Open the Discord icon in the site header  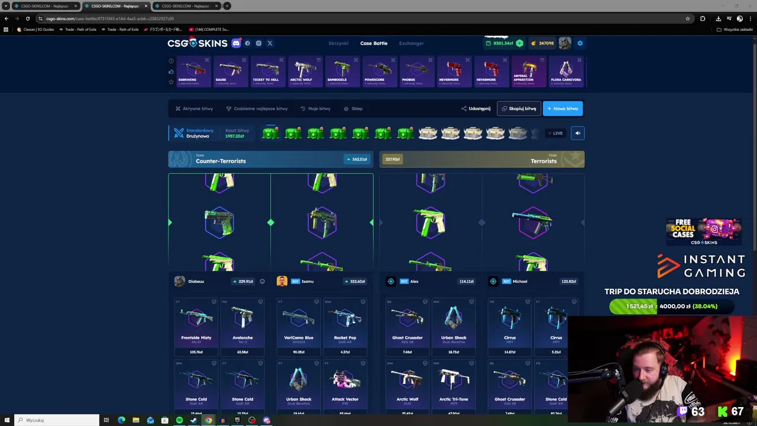coord(236,43)
